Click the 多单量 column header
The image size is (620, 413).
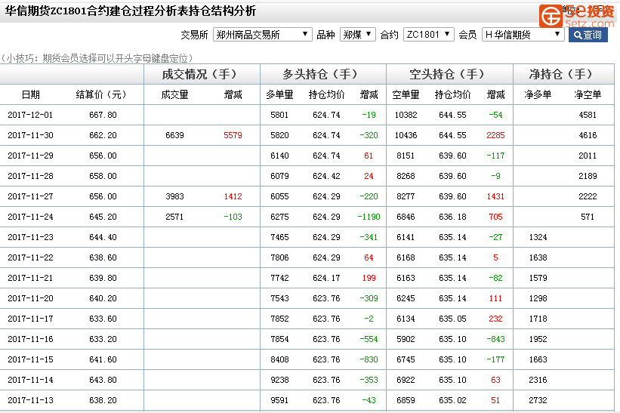[279, 95]
